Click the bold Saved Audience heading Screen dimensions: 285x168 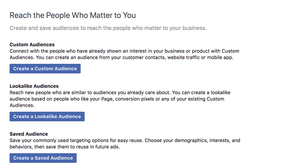29,134
